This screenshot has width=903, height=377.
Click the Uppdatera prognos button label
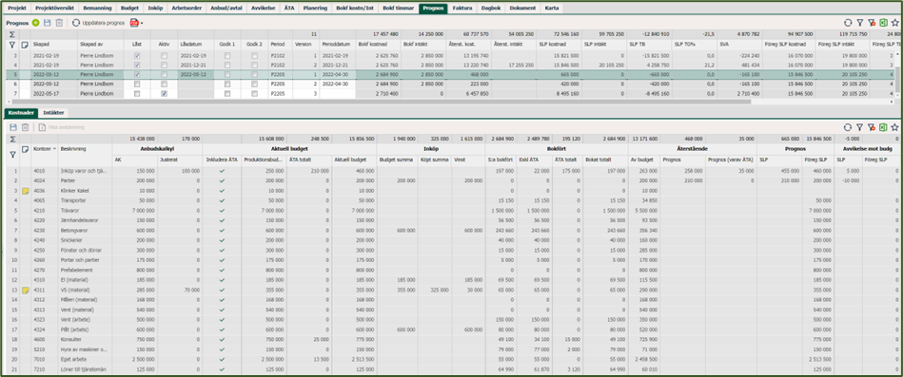(103, 23)
